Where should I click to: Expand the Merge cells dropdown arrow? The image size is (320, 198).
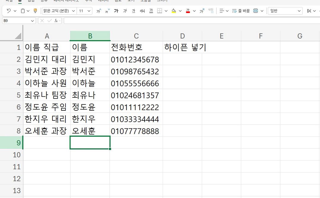(x=262, y=11)
